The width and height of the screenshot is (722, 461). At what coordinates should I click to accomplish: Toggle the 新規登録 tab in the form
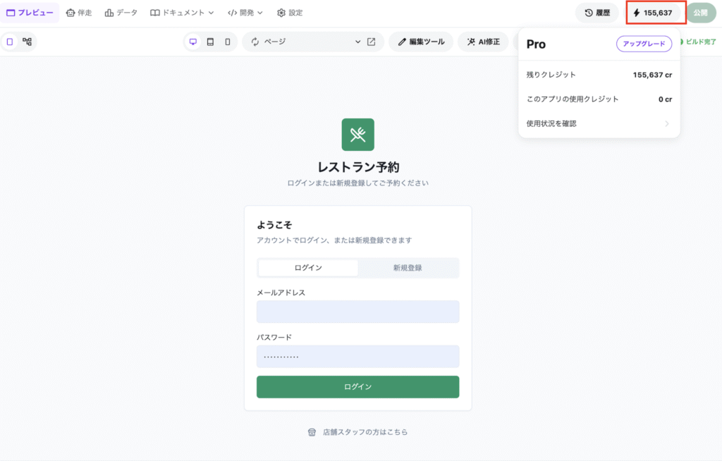coord(408,268)
